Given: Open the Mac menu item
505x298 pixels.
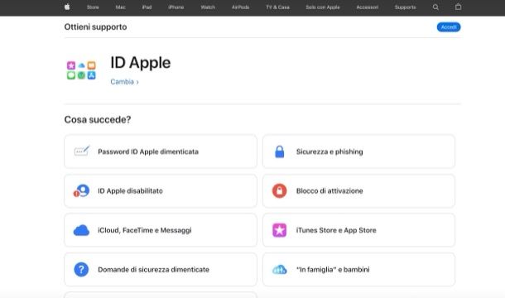Looking at the screenshot, I should pyautogui.click(x=120, y=7).
